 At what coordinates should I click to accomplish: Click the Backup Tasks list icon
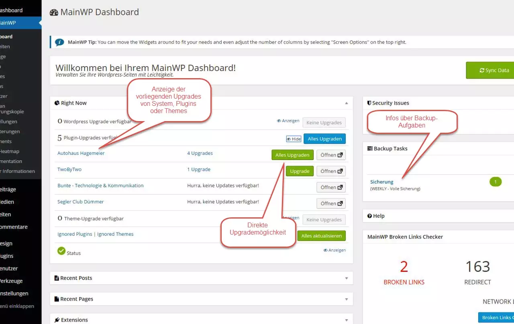[370, 148]
